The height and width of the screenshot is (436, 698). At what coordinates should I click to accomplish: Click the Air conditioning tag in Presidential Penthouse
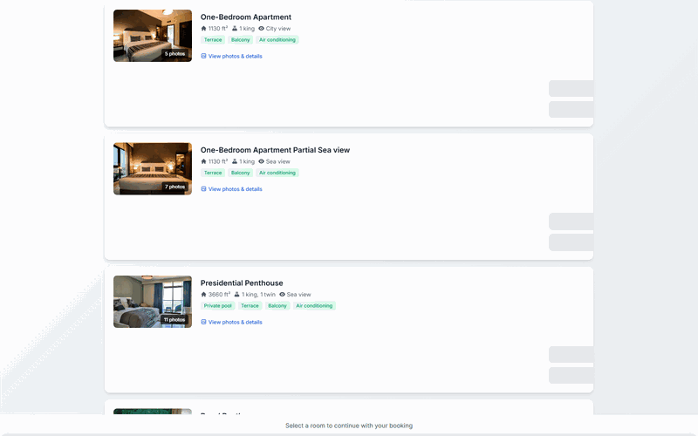(x=314, y=306)
